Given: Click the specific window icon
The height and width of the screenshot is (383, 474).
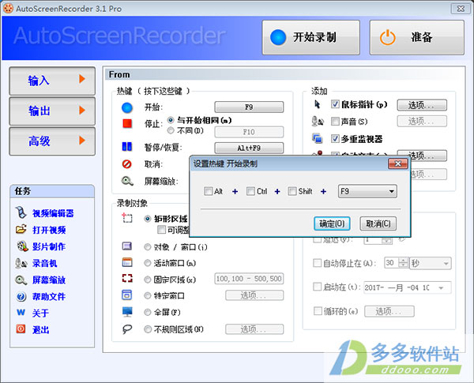Looking at the screenshot, I should (127, 295).
